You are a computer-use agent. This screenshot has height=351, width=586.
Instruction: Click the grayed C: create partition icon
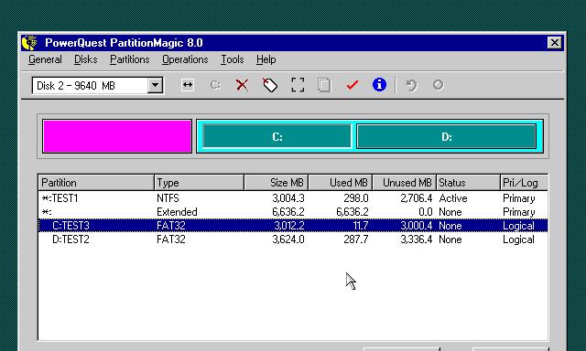click(215, 85)
